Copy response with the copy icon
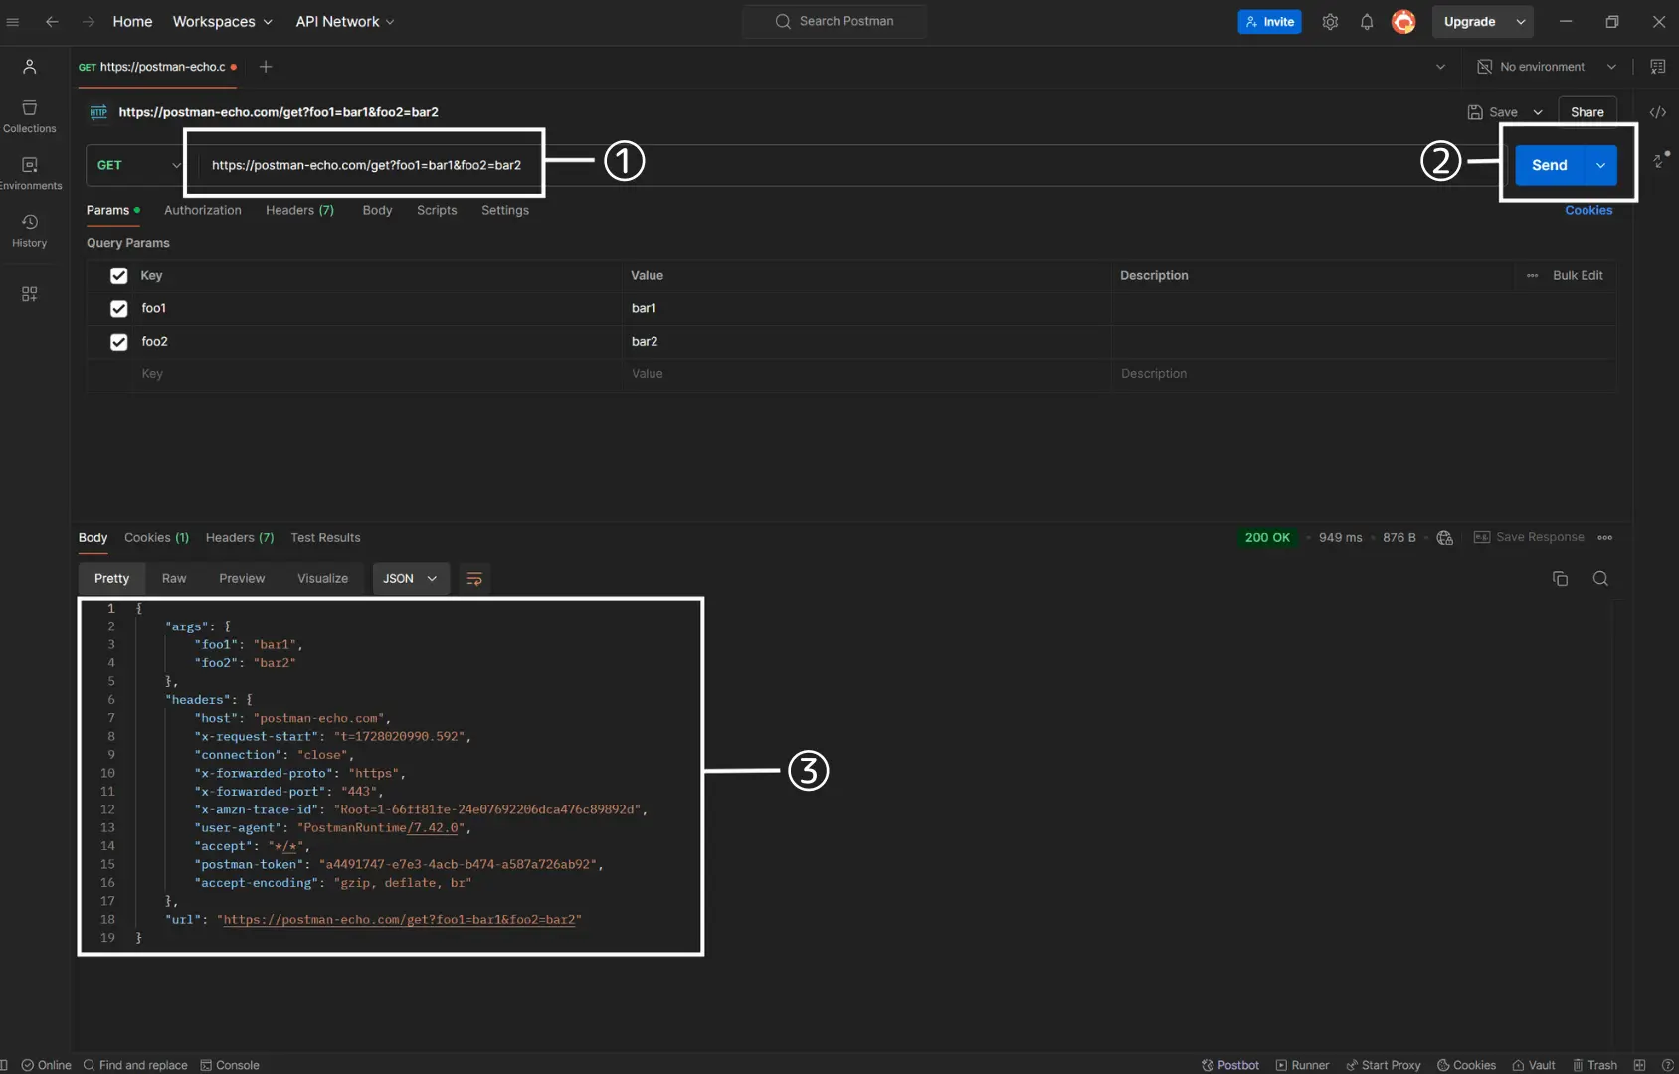Screen dimensions: 1679x1074 tap(1560, 579)
